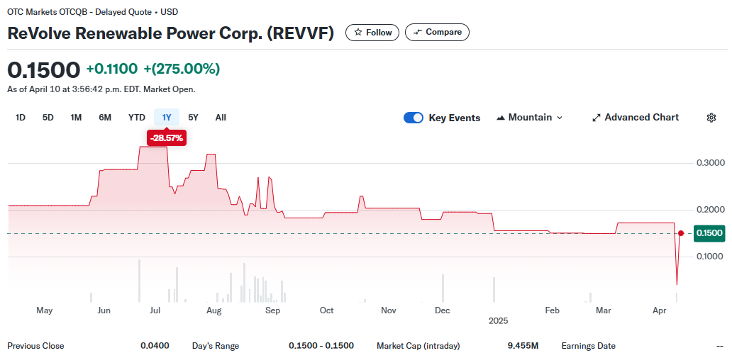Open chart settings gear icon
This screenshot has height=353, width=732.
coord(711,118)
